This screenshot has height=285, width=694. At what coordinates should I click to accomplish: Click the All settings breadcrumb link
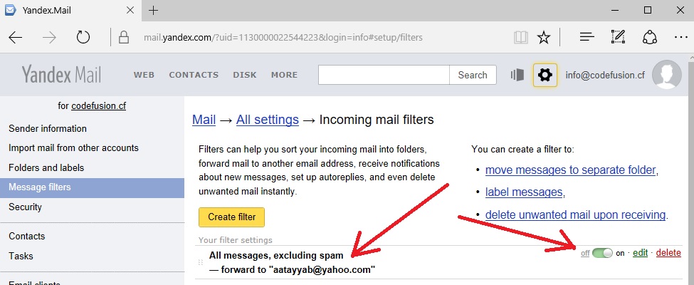[268, 120]
